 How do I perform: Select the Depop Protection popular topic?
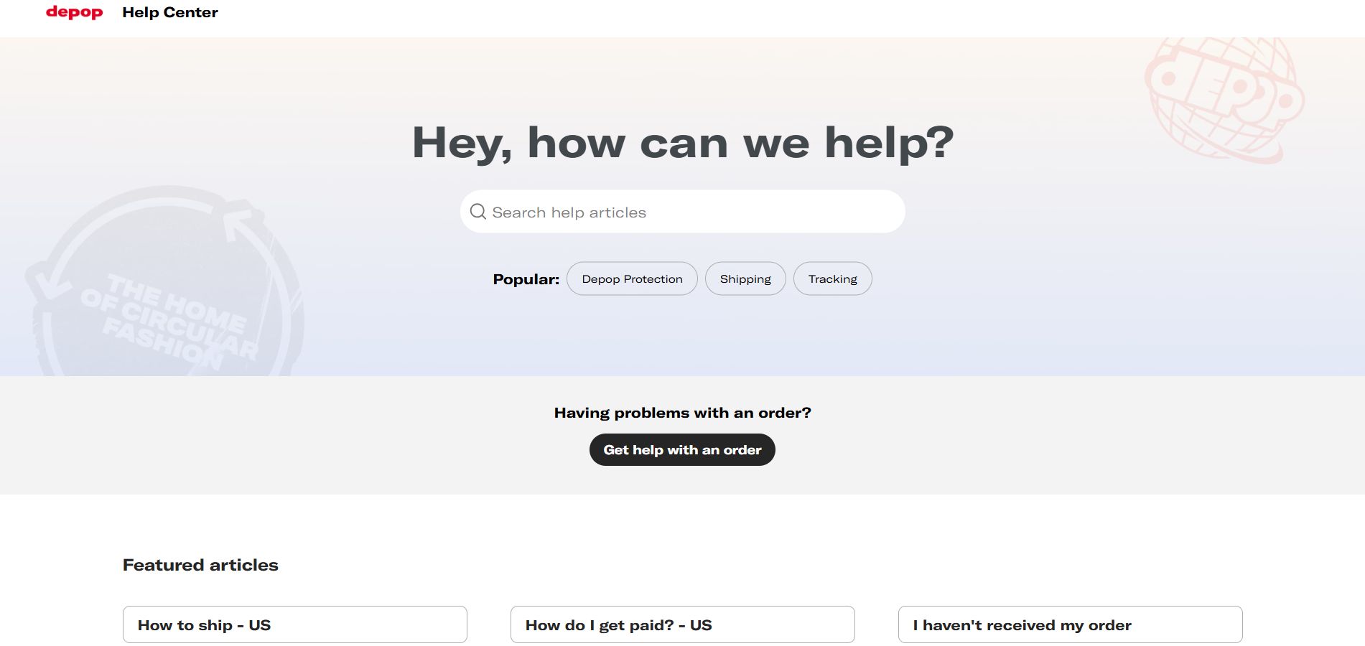pos(632,278)
